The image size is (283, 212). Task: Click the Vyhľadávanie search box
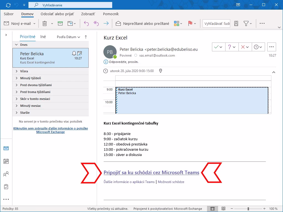(70, 5)
